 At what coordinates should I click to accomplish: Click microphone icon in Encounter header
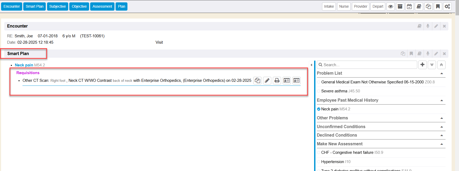tap(428, 26)
